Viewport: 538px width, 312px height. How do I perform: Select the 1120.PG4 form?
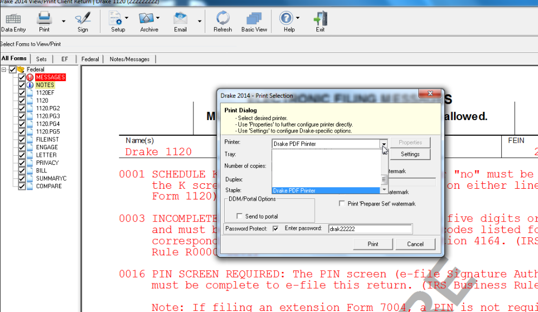(48, 124)
